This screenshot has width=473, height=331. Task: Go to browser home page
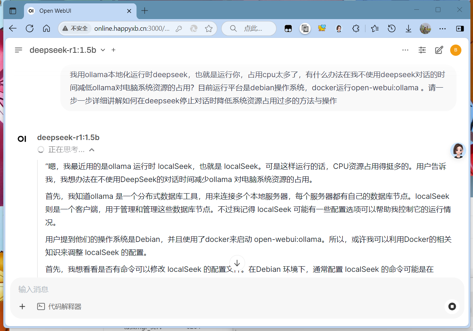coord(46,28)
